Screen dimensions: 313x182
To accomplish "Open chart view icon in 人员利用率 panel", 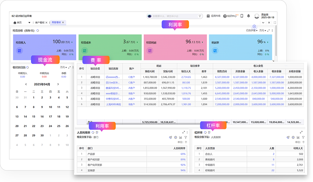I will coord(181,137).
